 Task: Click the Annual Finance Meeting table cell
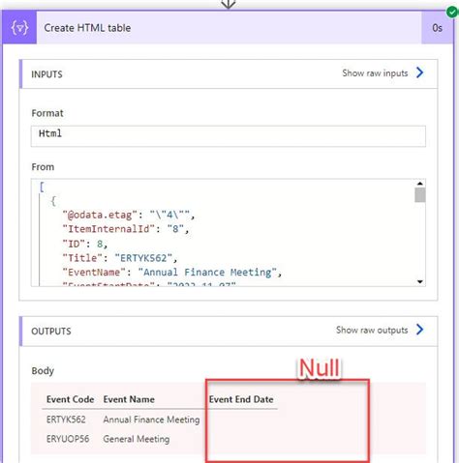pyautogui.click(x=151, y=420)
